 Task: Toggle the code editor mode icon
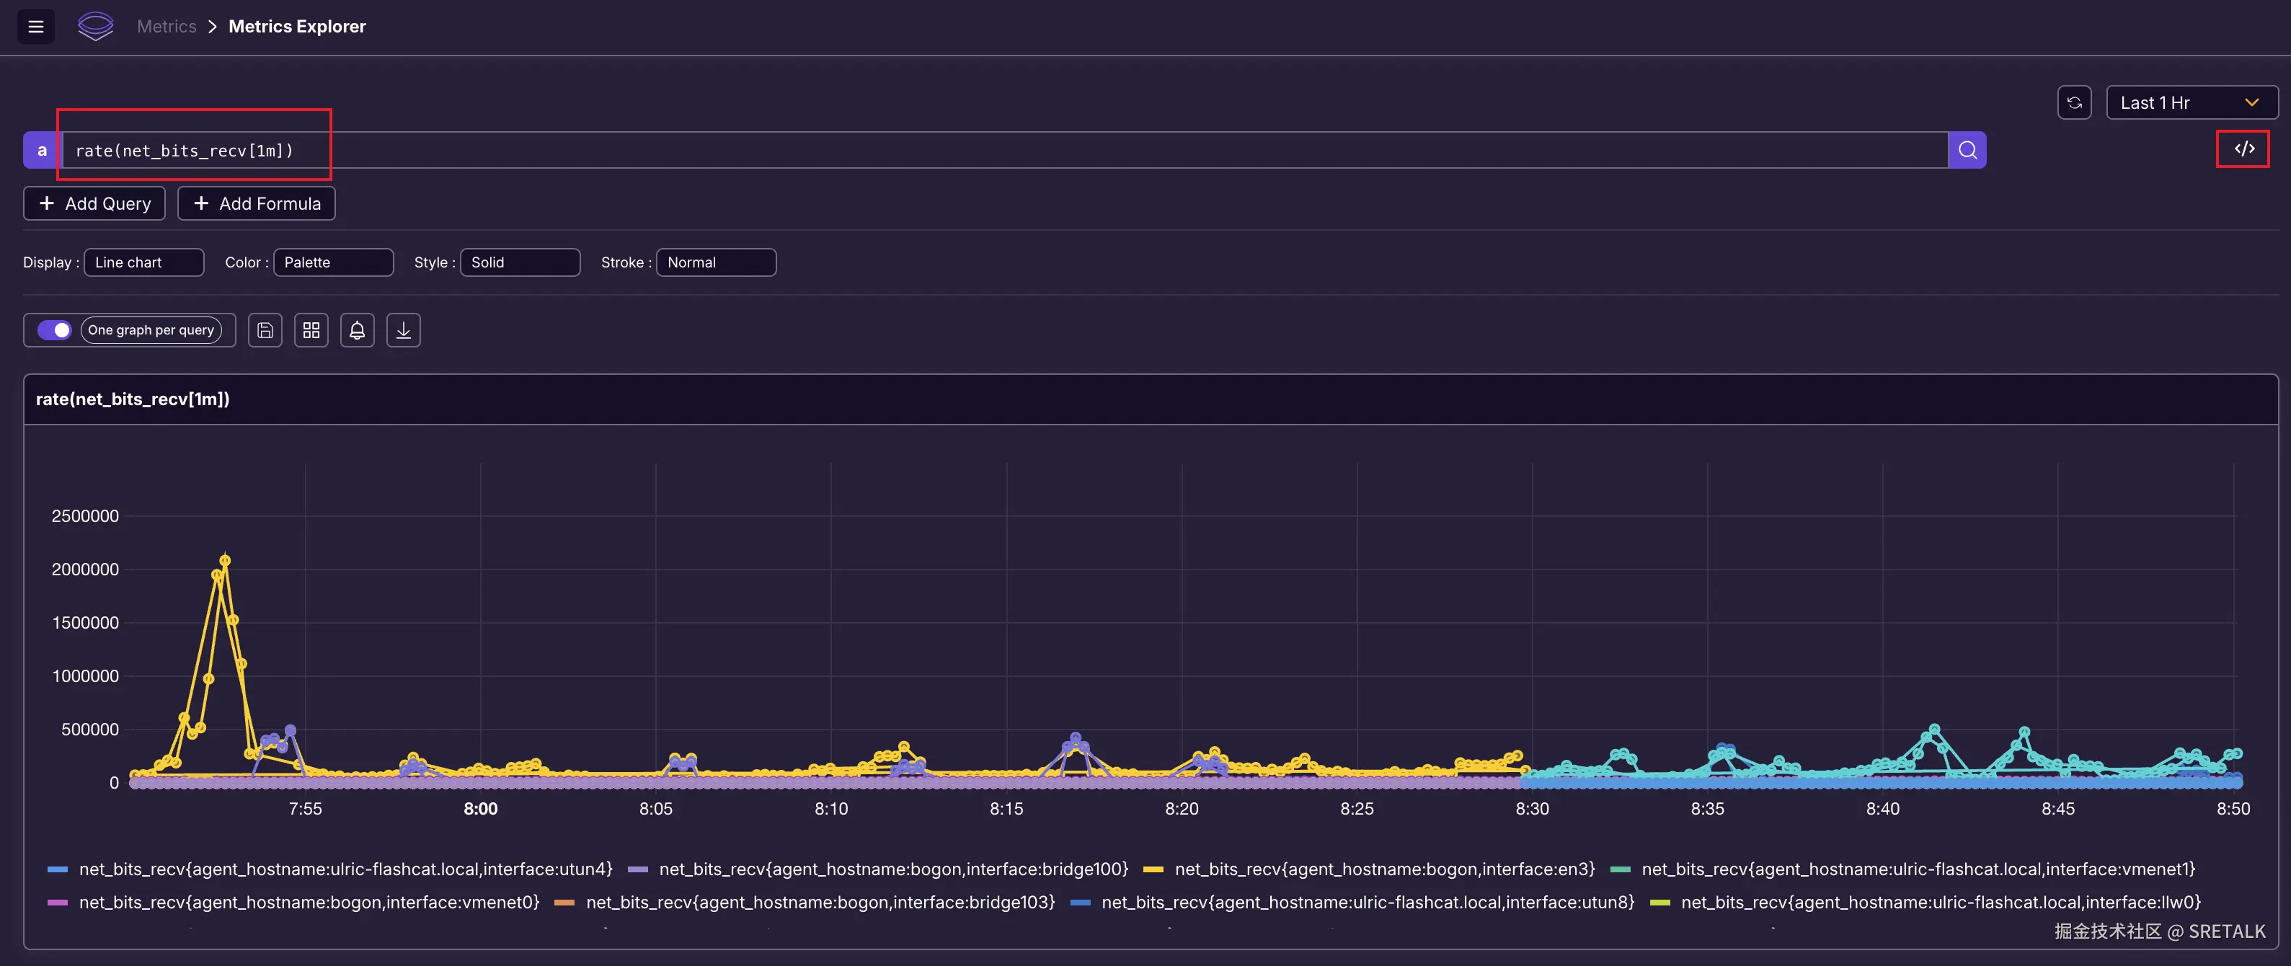pyautogui.click(x=2243, y=149)
